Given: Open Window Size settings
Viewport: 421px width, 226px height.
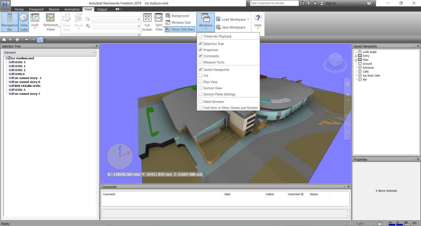Looking at the screenshot, I should coord(178,22).
